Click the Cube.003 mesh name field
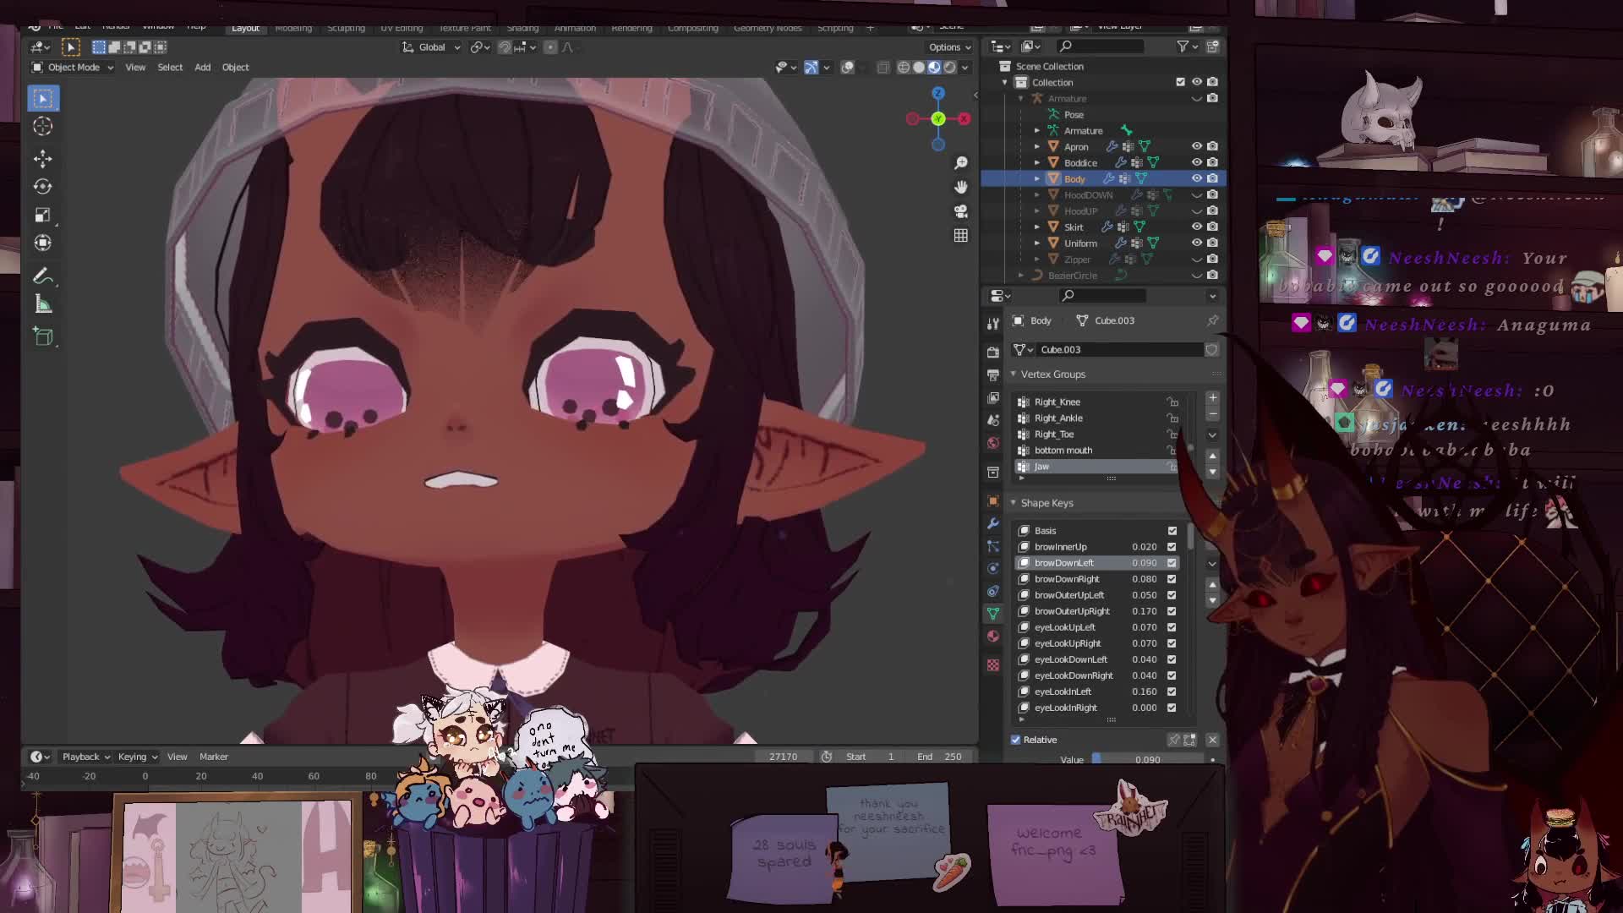Screen dimensions: 1623x913 (x=1118, y=350)
